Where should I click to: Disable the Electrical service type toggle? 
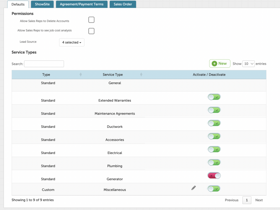coord(214,149)
